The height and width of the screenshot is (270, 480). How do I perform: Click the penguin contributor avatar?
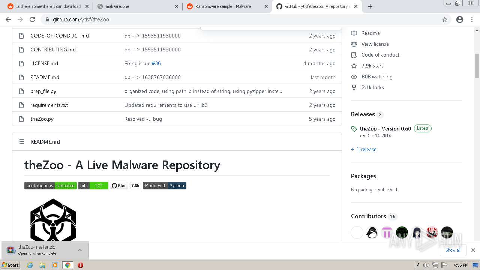pyautogui.click(x=372, y=232)
